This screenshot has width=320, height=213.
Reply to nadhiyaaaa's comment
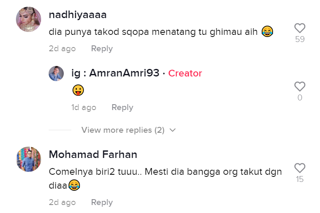(102, 48)
